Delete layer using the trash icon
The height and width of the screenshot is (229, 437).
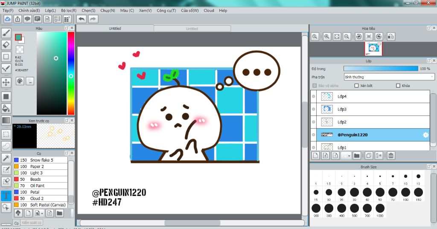[390, 156]
